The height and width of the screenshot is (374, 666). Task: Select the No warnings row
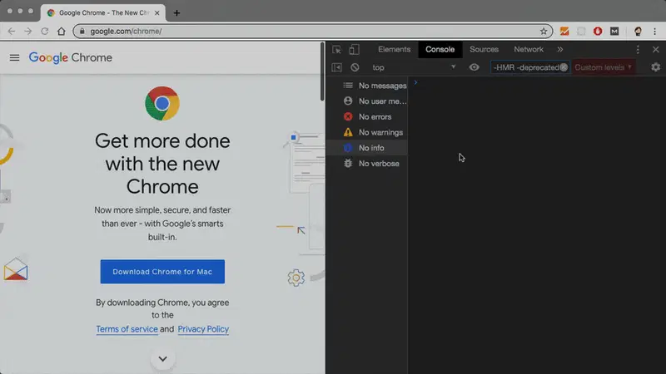pyautogui.click(x=367, y=132)
